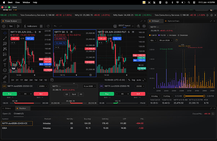
Task: Open the quick search icon in chart toolbar
Action: pos(138,26)
